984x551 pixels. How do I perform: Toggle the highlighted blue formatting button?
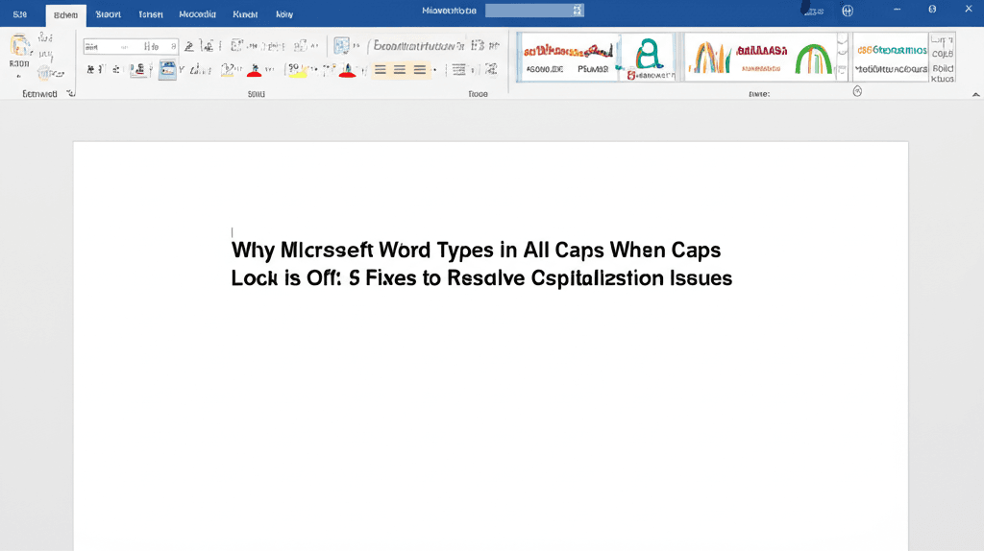pyautogui.click(x=167, y=69)
